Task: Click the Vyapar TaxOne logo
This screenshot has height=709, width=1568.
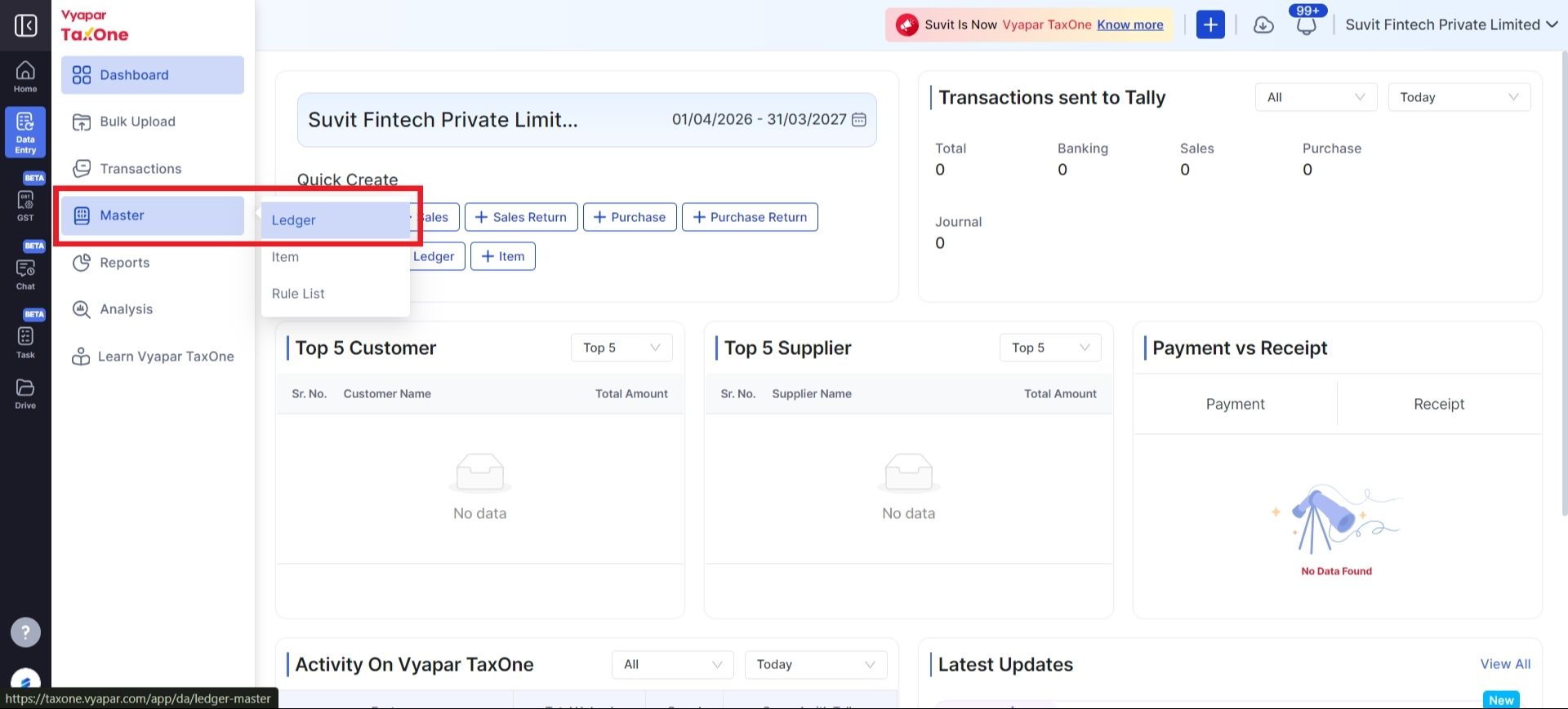Action: click(95, 26)
